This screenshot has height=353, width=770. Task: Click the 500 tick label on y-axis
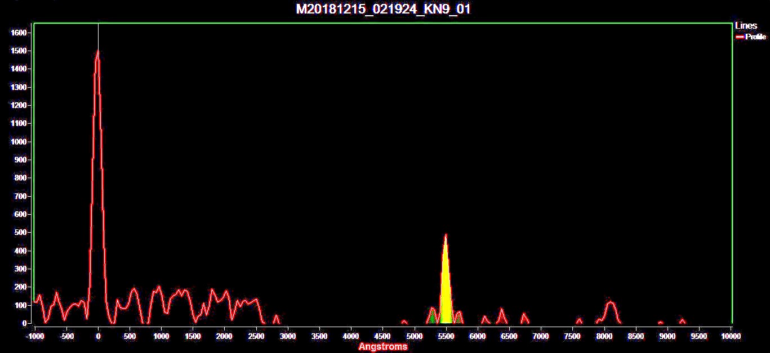click(20, 232)
